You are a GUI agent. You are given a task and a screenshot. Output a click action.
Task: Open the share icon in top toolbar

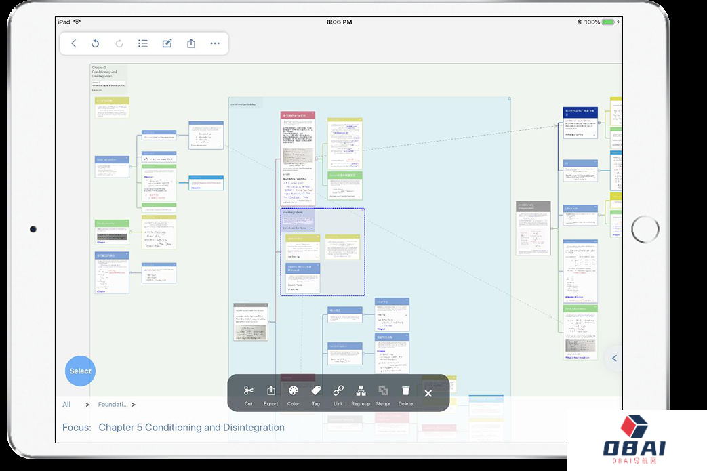[191, 43]
